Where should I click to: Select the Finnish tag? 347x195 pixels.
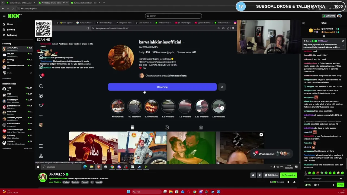(85, 182)
